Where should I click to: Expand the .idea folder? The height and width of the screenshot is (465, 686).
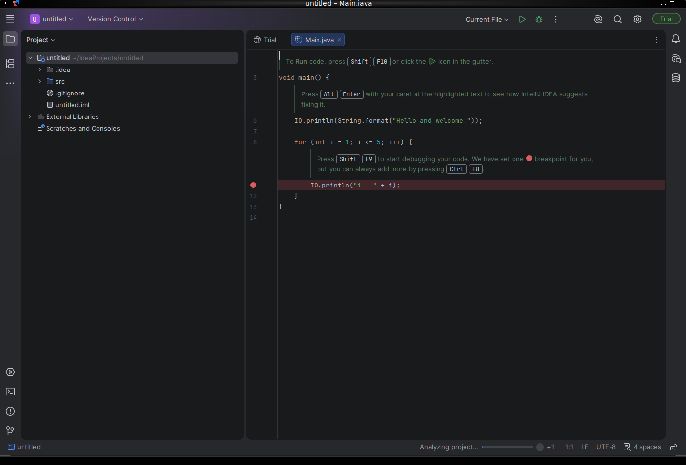[x=40, y=70]
